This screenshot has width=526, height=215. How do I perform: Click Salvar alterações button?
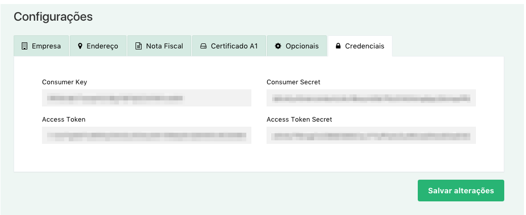pos(461,191)
